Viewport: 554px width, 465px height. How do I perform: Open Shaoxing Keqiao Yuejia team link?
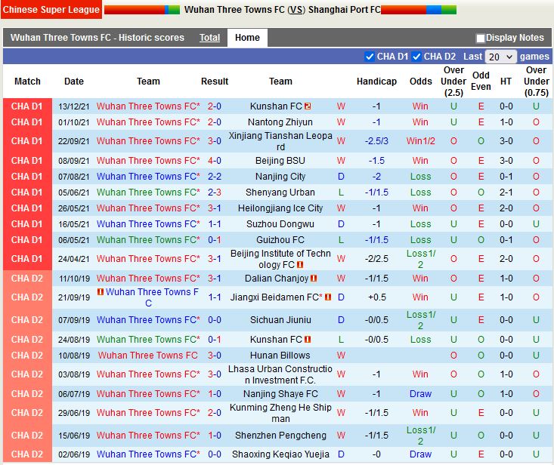(x=280, y=454)
